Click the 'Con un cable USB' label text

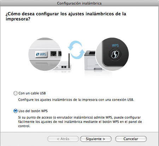(32, 93)
